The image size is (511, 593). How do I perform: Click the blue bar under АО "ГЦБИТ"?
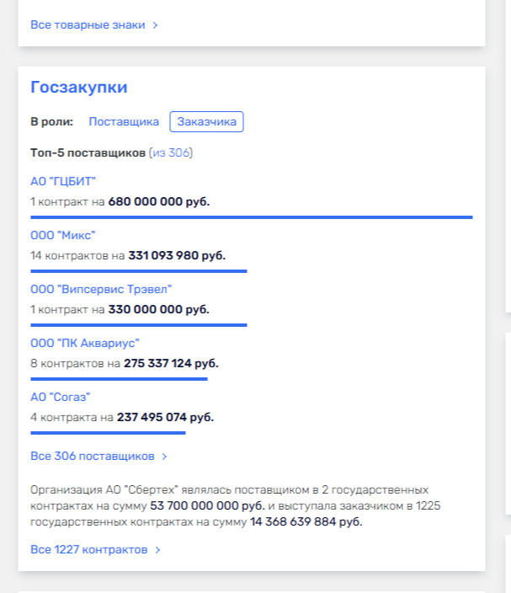[x=251, y=217]
